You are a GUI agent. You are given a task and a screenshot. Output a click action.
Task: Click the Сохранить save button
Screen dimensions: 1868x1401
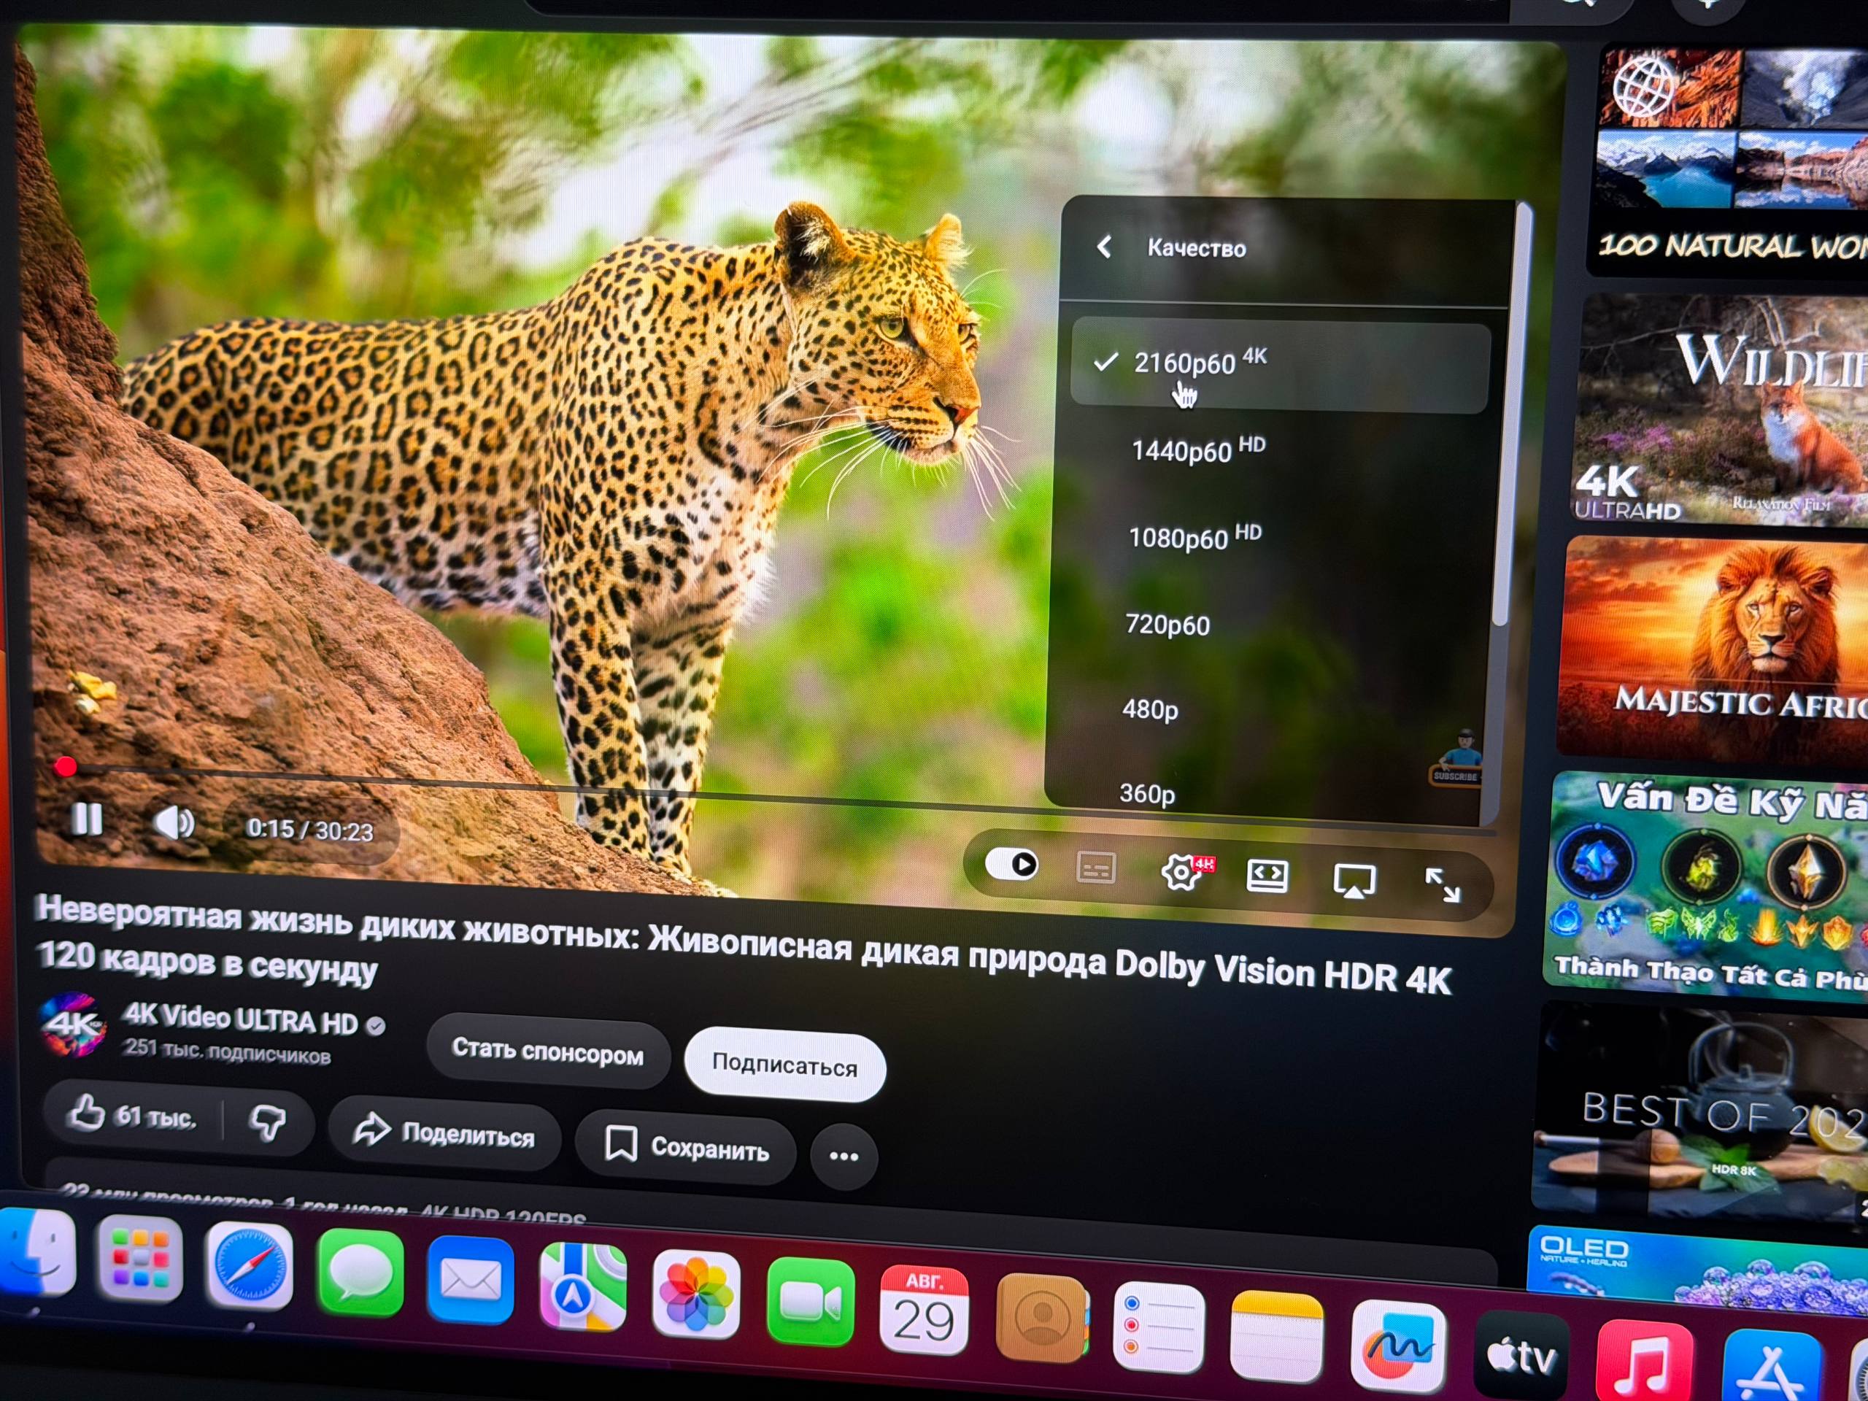(x=687, y=1147)
